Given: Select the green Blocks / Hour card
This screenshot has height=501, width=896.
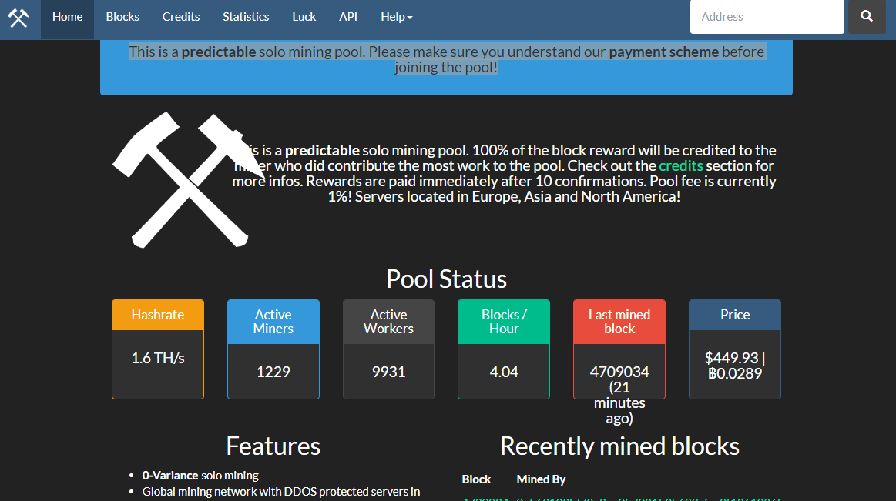Looking at the screenshot, I should pos(504,349).
